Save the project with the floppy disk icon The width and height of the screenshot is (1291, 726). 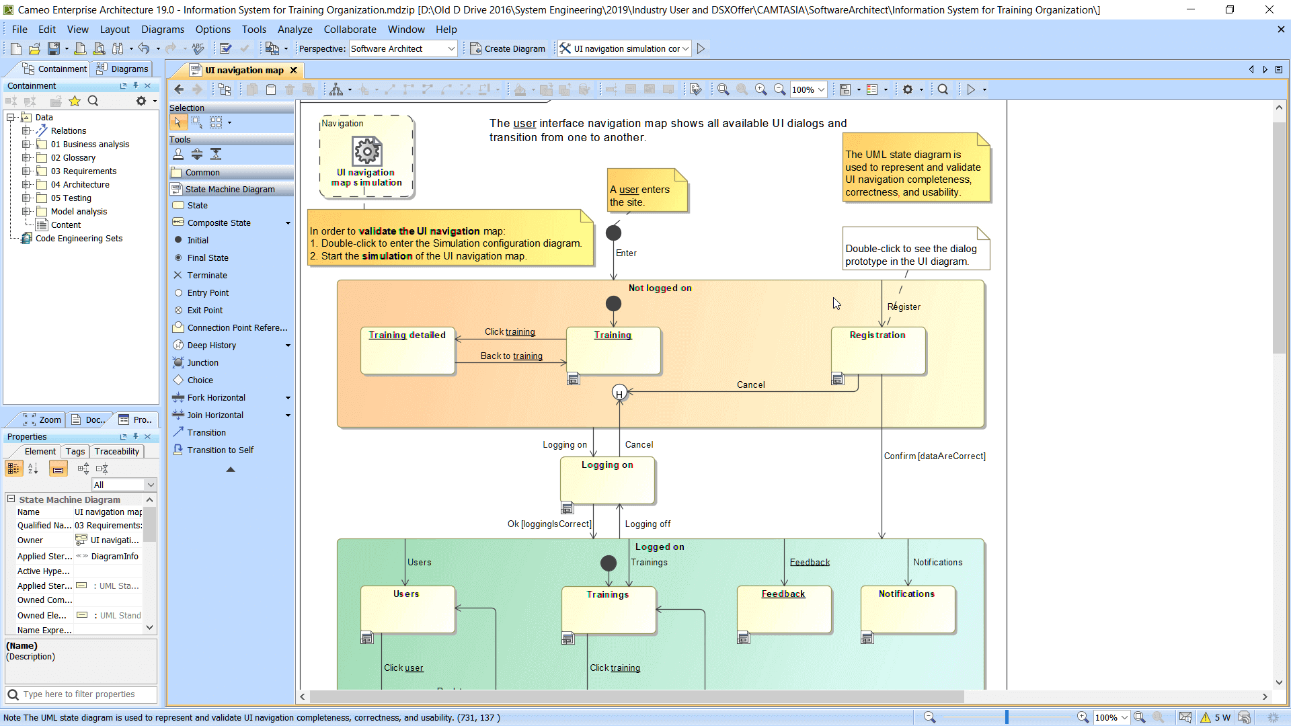pyautogui.click(x=53, y=48)
